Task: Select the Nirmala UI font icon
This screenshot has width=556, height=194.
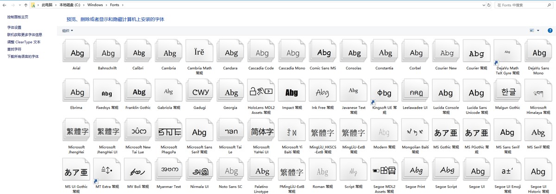Action: [x=199, y=170]
